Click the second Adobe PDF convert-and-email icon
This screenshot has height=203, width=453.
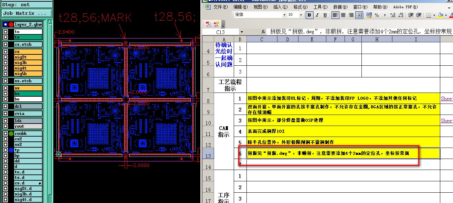point(217,24)
